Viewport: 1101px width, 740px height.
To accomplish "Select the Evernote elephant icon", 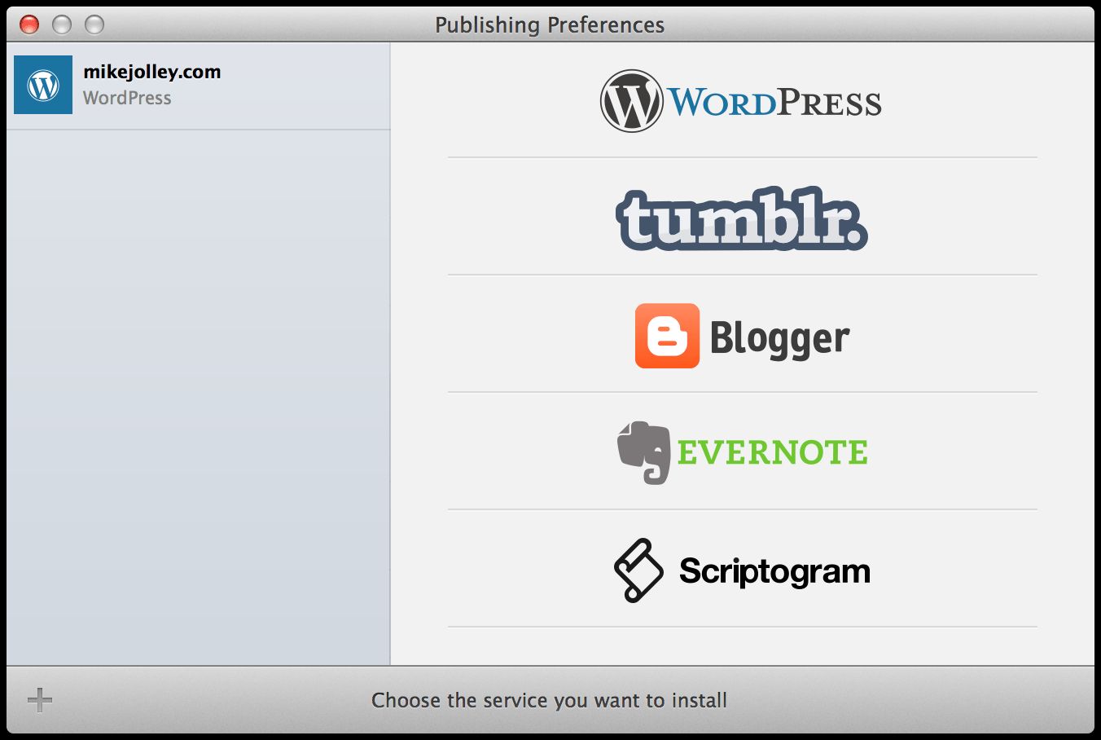I will [643, 451].
